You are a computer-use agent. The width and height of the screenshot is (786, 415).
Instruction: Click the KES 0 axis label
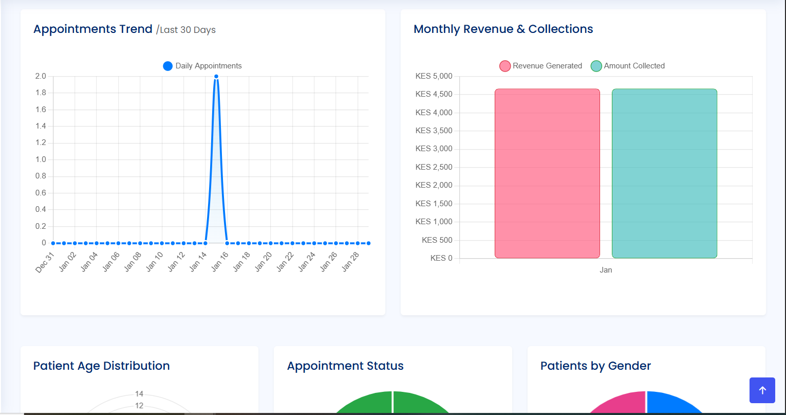[x=442, y=258]
